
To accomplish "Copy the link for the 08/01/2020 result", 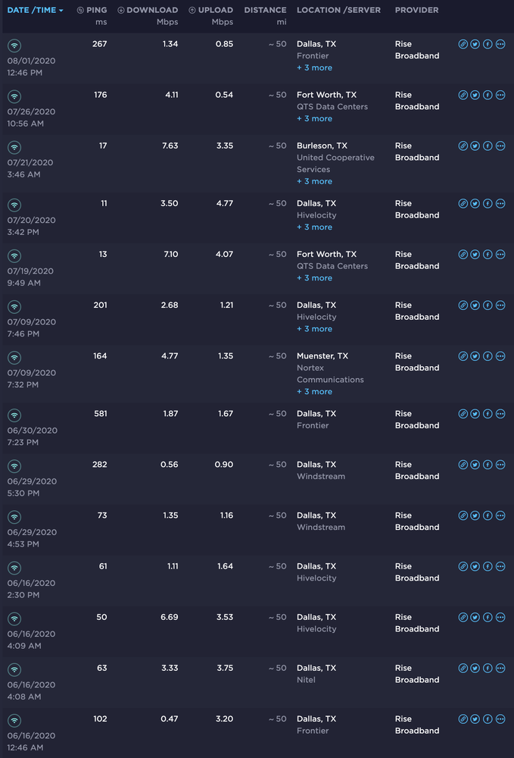I will pyautogui.click(x=463, y=44).
